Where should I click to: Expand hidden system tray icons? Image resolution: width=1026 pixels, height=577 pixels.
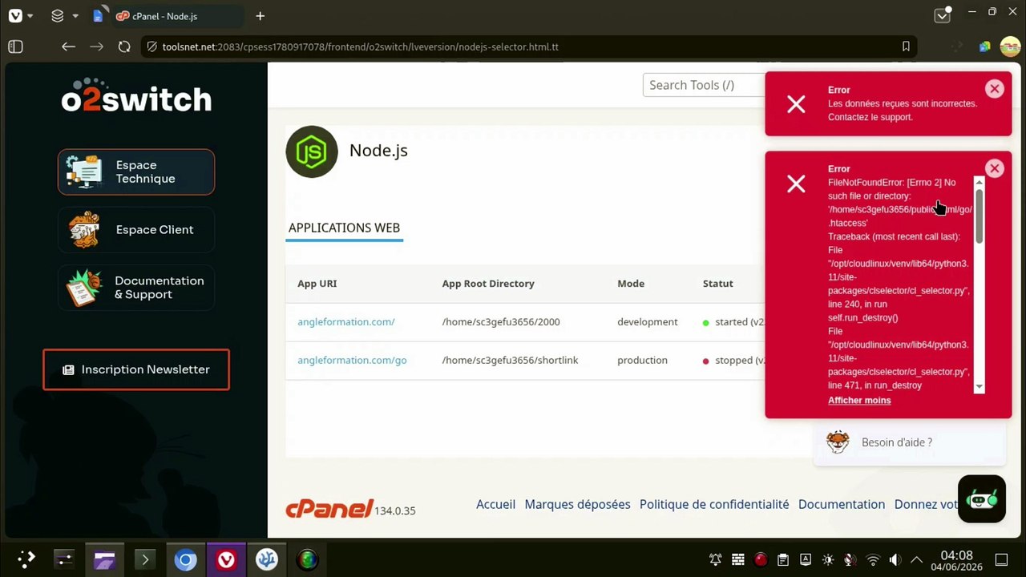click(917, 559)
